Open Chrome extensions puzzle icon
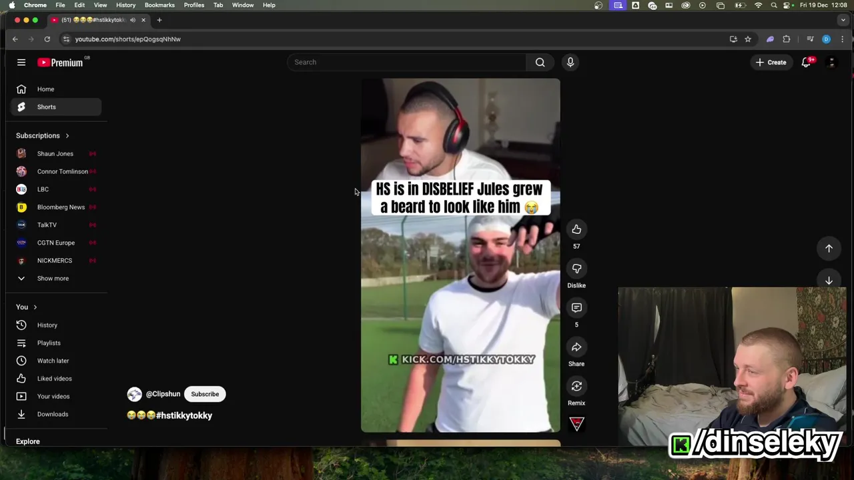Viewport: 854px width, 480px height. tap(787, 39)
